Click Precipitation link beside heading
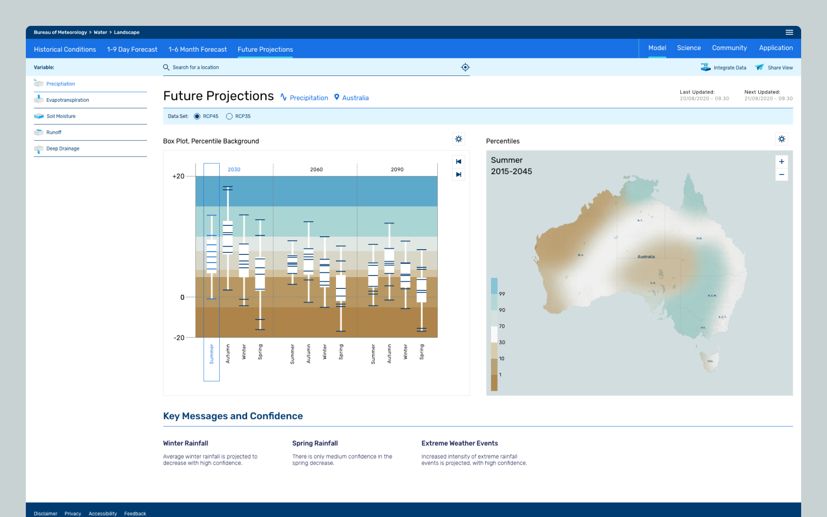Viewport: 827px width, 517px height. pyautogui.click(x=309, y=98)
